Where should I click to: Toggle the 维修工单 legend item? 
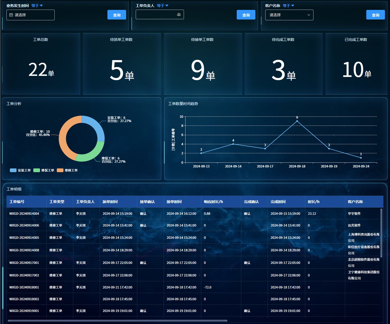click(x=67, y=170)
